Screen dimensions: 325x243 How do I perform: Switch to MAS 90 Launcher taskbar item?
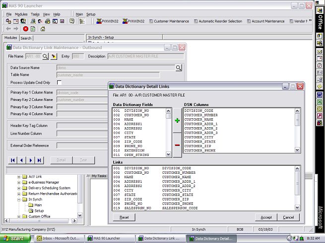[110, 239]
